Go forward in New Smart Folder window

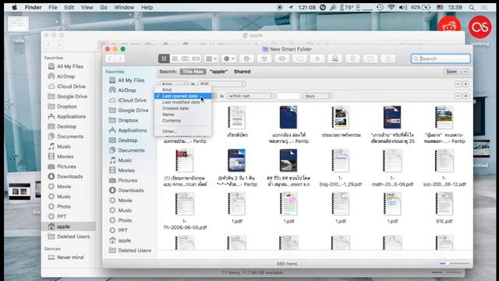120,59
